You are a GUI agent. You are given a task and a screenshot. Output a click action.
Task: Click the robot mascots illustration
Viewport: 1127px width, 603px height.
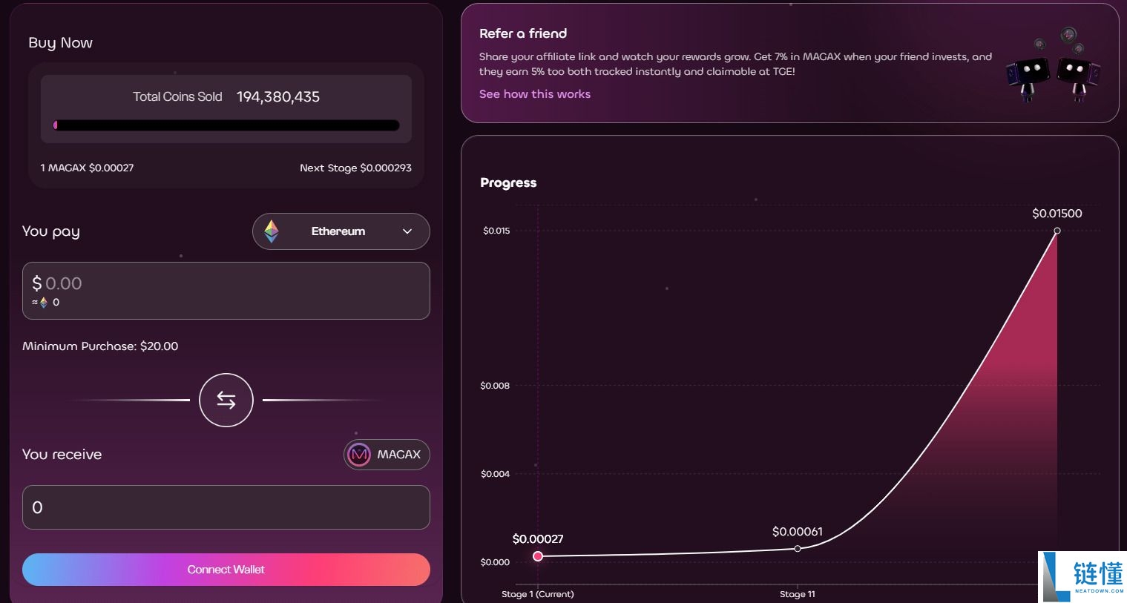click(1053, 65)
